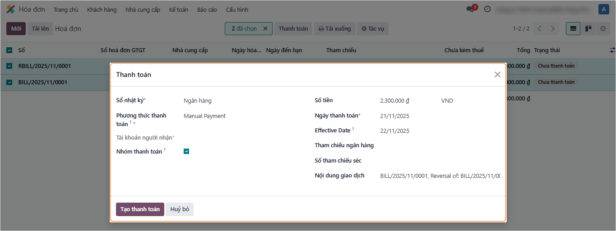The image size is (616, 231).
Task: Toggle the Nhóm thanh toán checkbox
Action: coord(186,151)
